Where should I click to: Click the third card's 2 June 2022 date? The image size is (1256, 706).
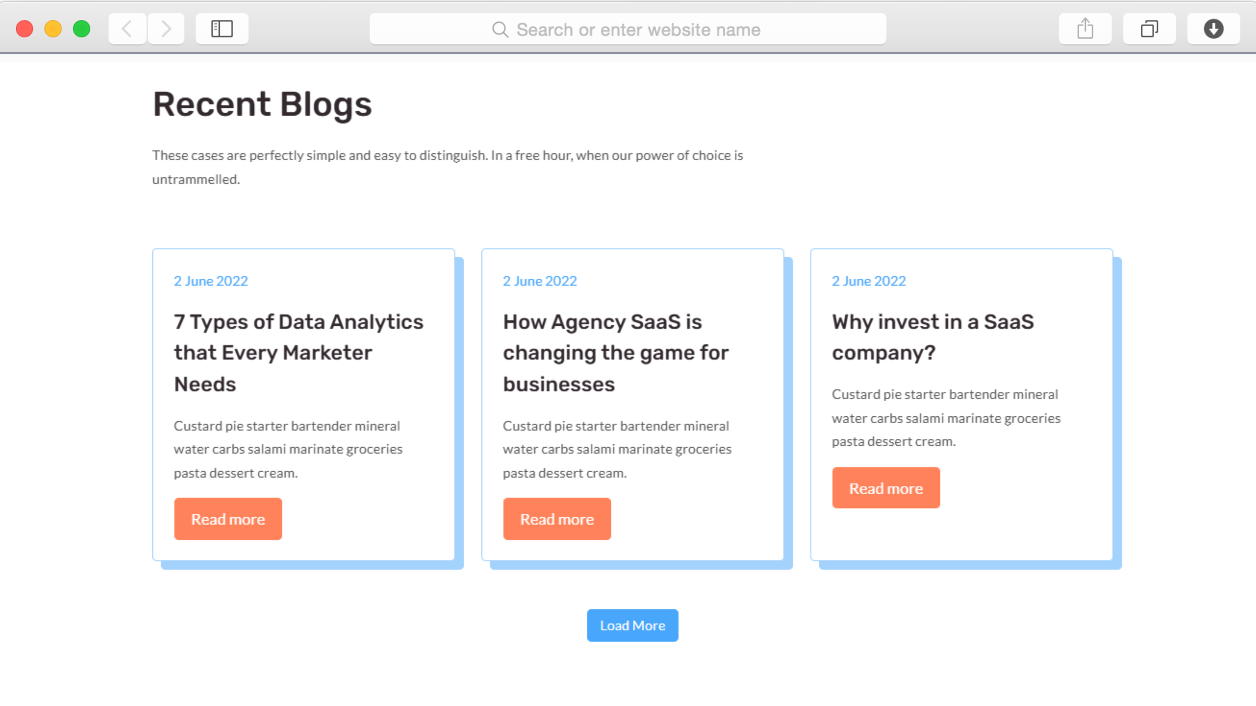(x=869, y=281)
